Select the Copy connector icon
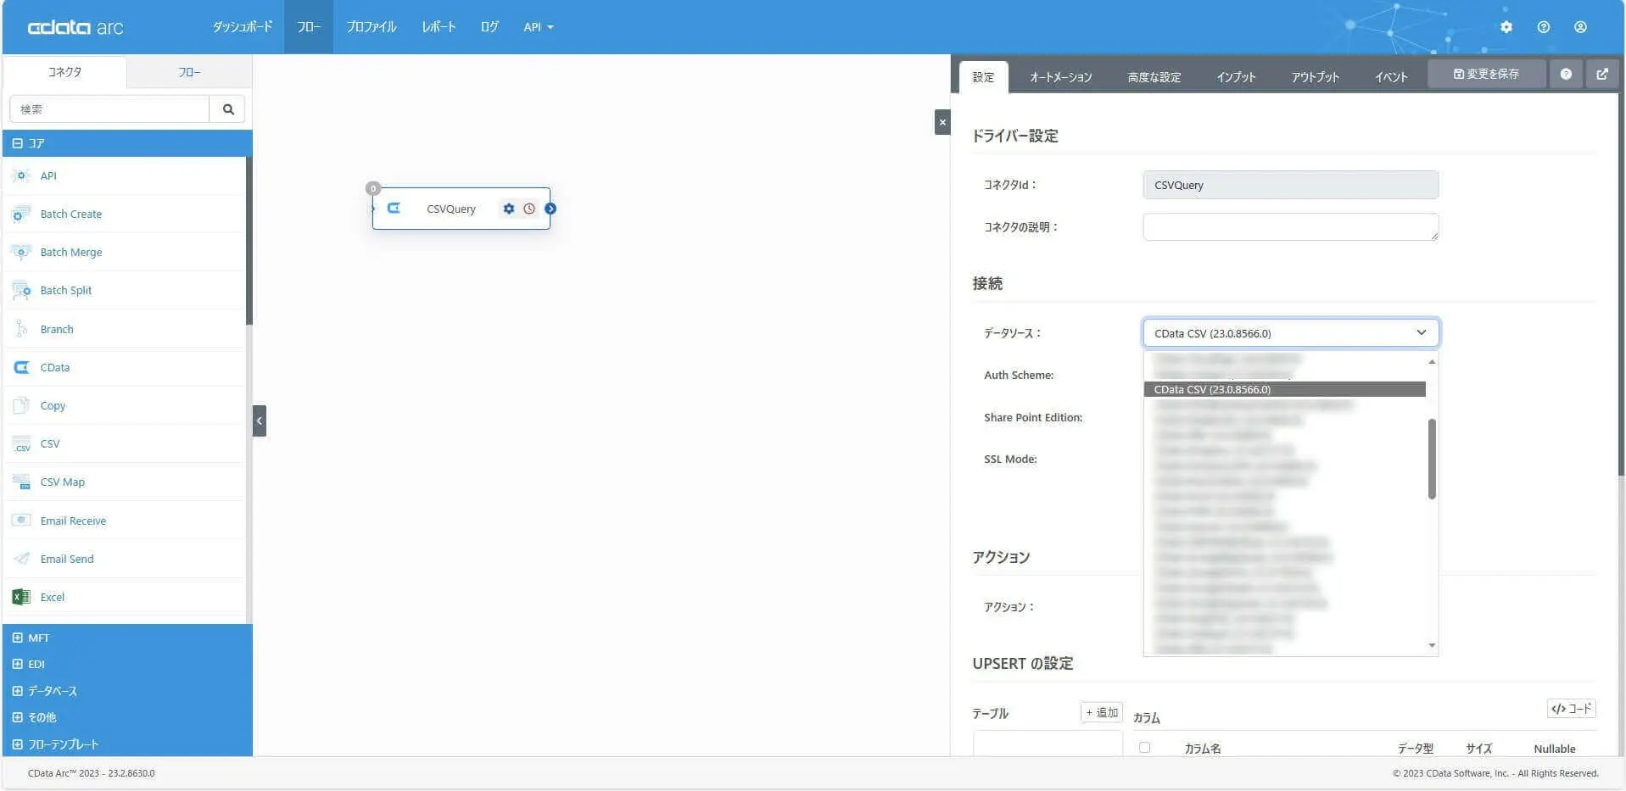1626x791 pixels. click(x=21, y=405)
